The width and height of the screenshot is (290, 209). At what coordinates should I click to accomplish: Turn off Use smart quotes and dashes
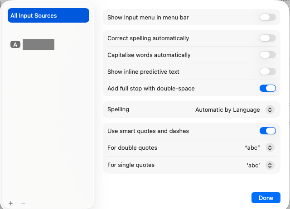pos(267,131)
